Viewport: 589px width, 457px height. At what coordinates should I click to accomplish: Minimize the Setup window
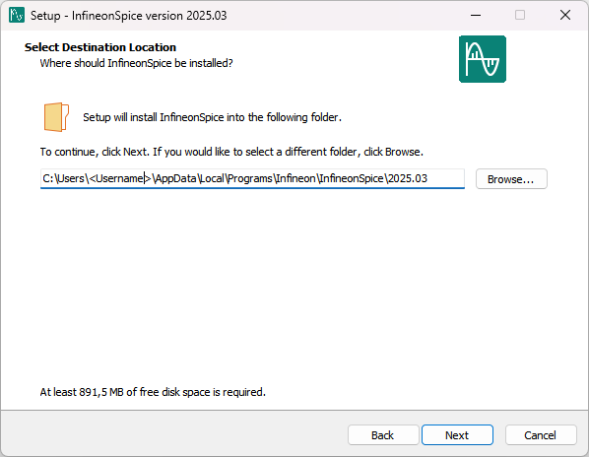click(476, 15)
